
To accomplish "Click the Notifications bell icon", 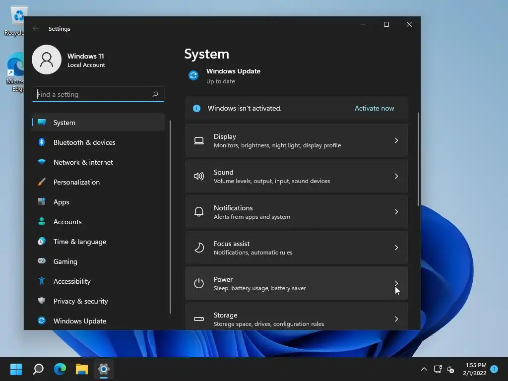I will (199, 212).
